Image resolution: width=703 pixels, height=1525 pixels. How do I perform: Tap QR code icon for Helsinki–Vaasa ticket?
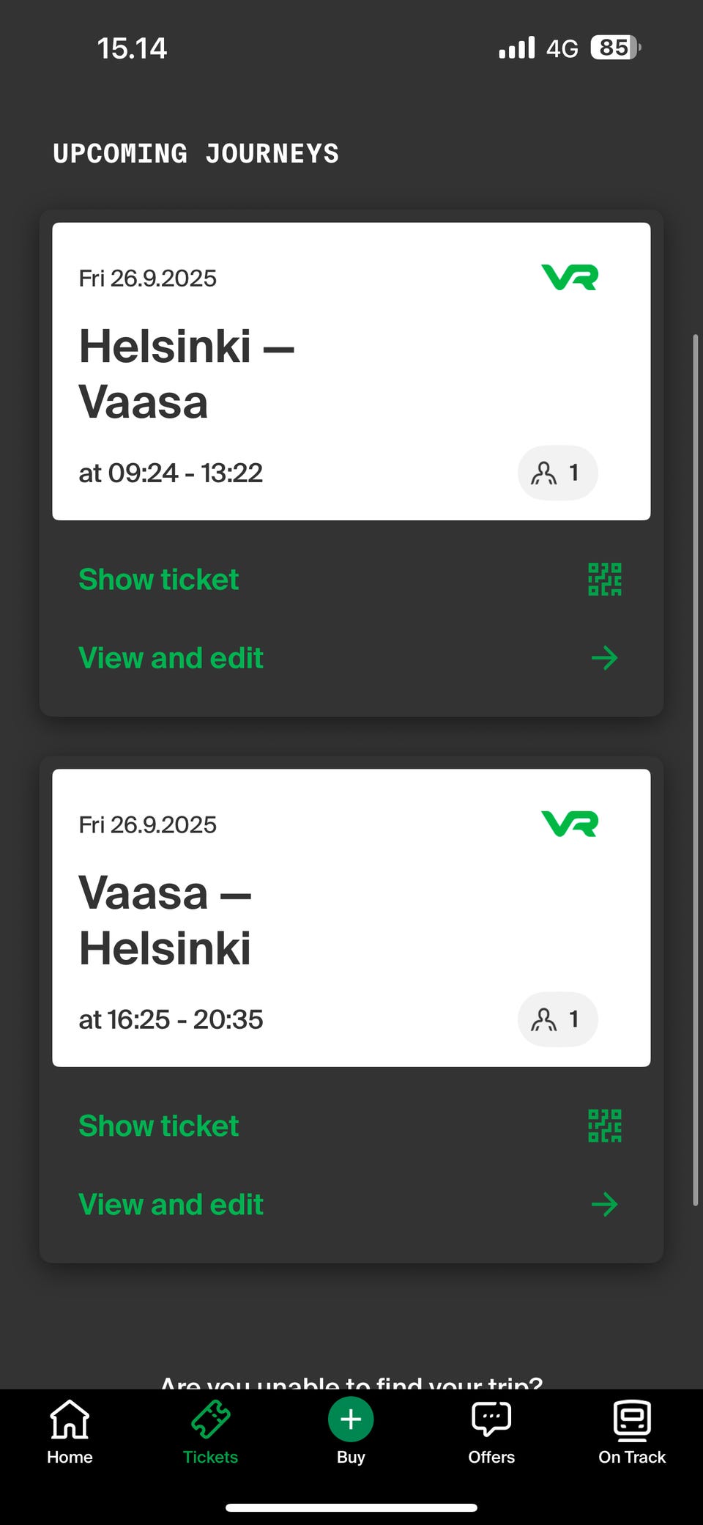[x=604, y=580]
